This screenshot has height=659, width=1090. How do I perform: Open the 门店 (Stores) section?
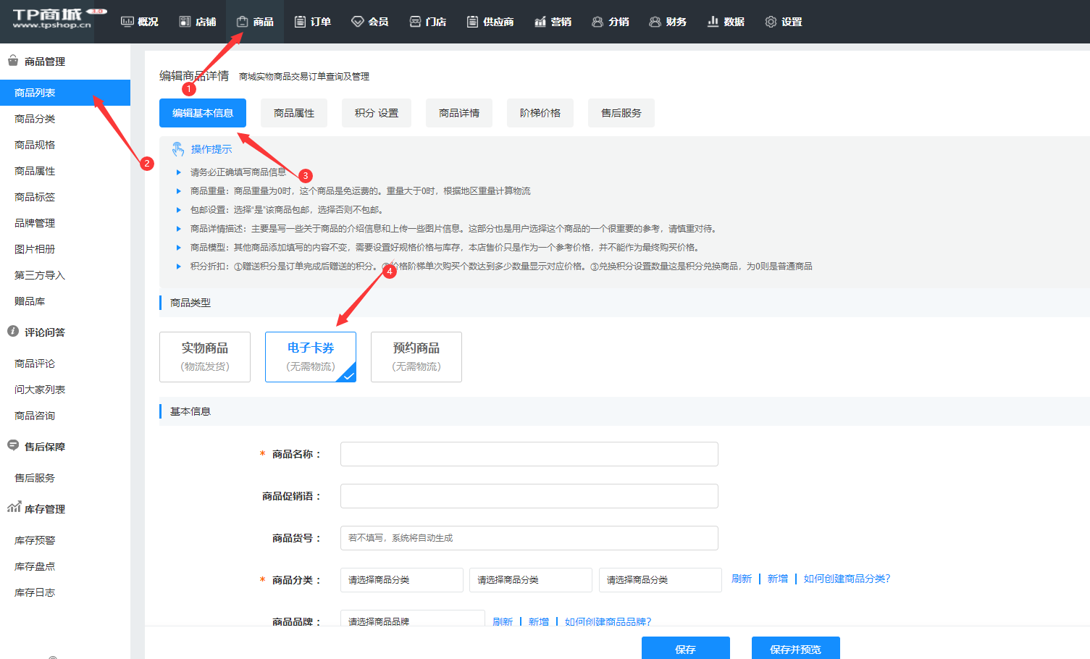[427, 21]
